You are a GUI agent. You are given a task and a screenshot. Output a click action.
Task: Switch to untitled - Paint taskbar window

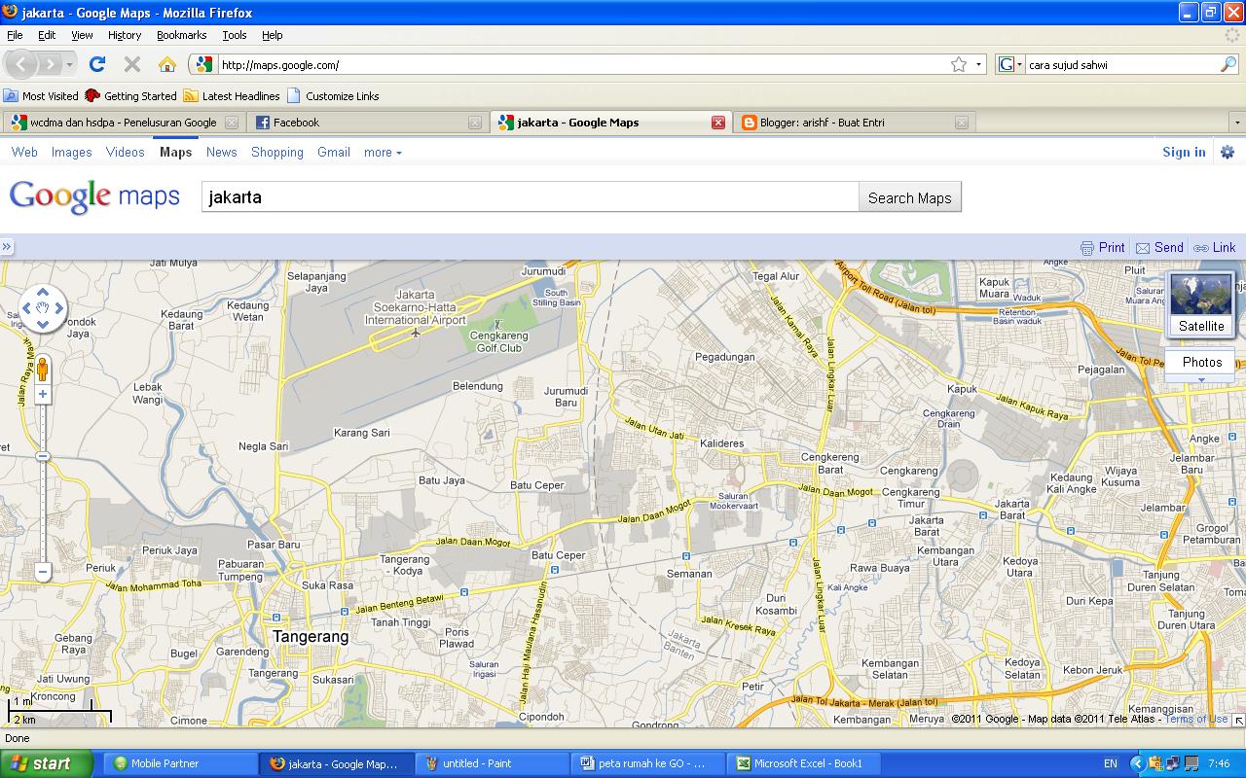[x=492, y=763]
